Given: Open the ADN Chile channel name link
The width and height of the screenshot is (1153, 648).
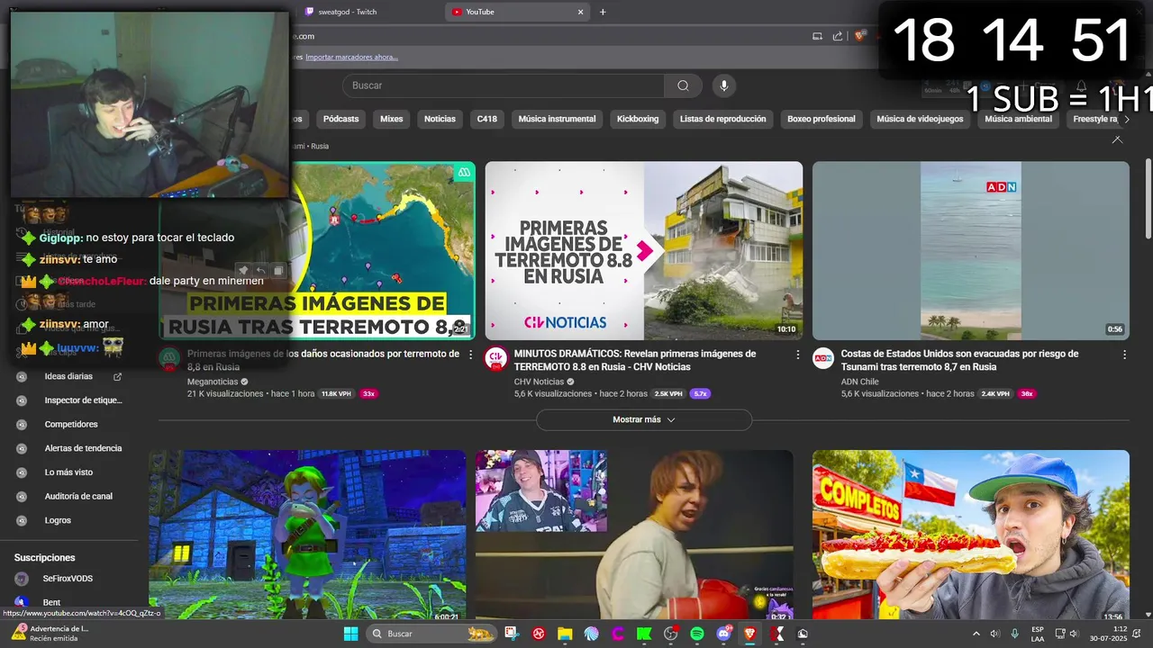Looking at the screenshot, I should click(860, 382).
